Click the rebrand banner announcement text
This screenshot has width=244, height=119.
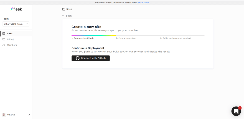click(x=116, y=2)
